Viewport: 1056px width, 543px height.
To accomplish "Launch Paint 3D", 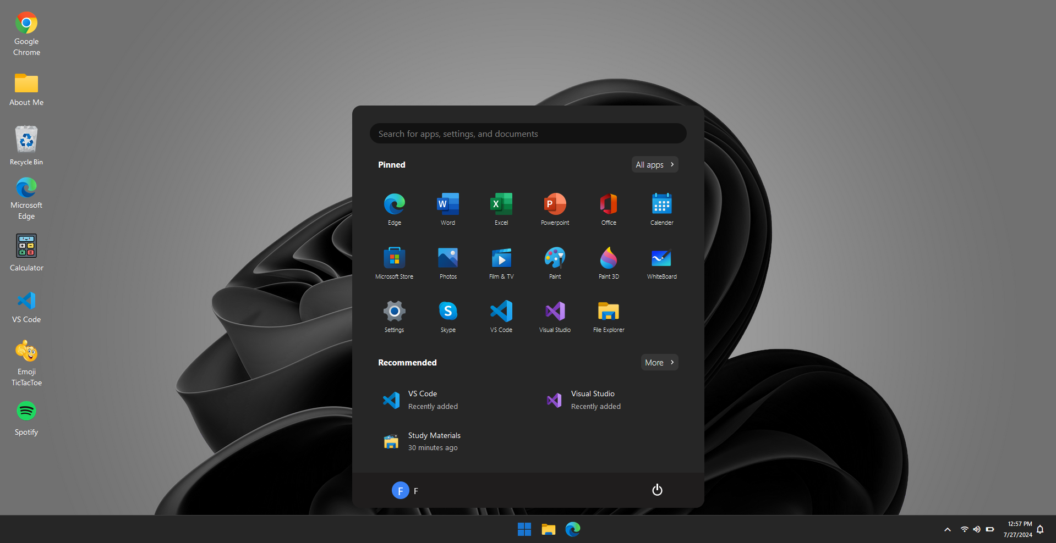I will [609, 263].
